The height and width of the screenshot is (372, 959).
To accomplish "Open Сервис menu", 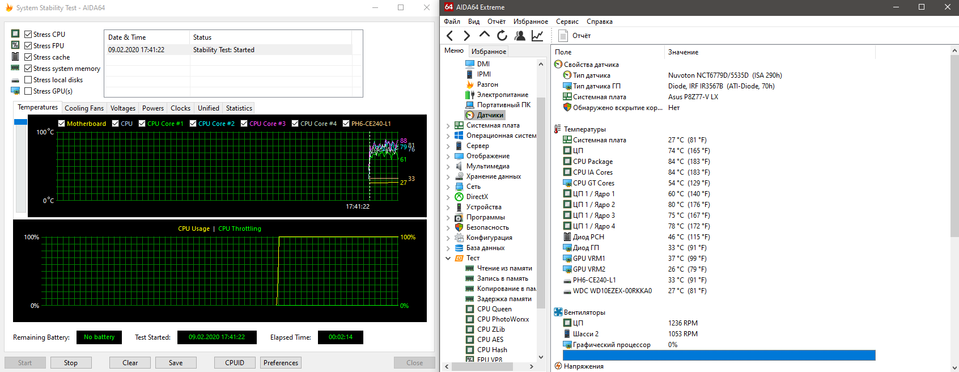I will point(567,22).
